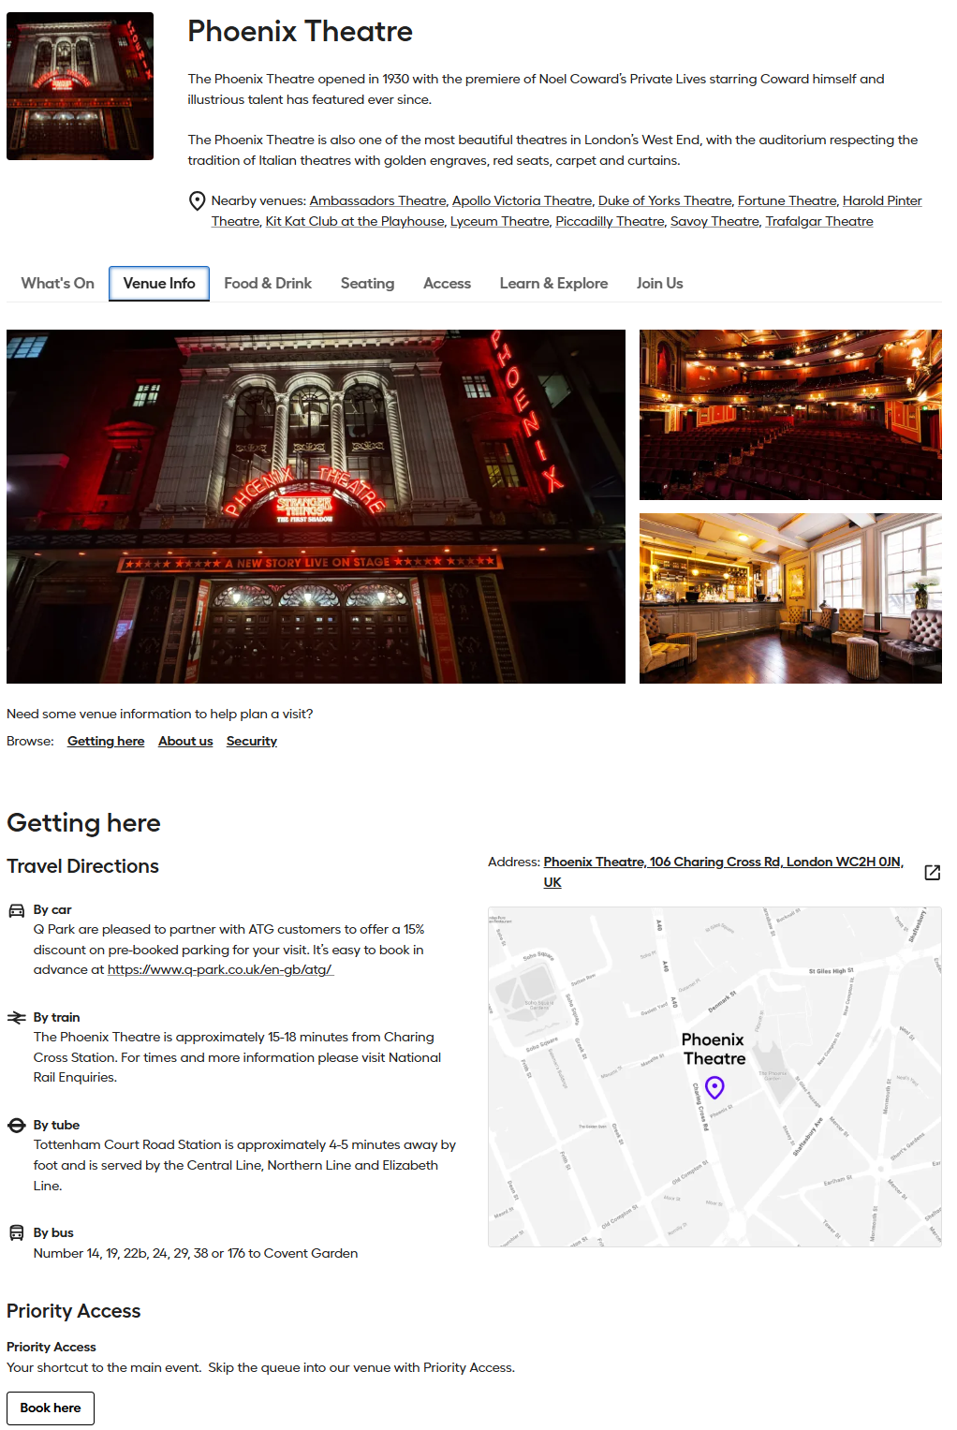The width and height of the screenshot is (957, 1430).
Task: Open the Food & Drink tab
Action: pos(268,284)
